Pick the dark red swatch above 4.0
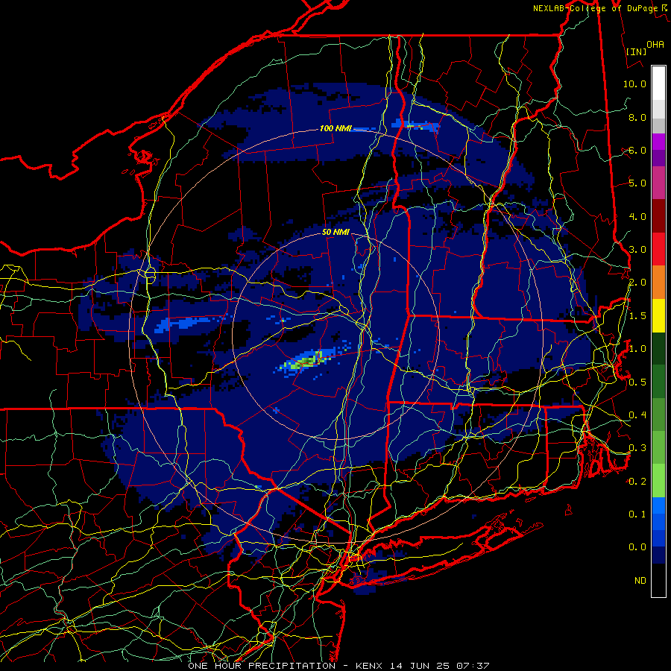This screenshot has height=671, width=671. tap(658, 216)
